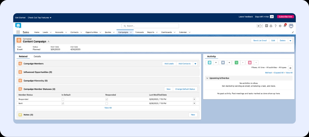Click the Campaign Member Statuses section icon

pyautogui.click(x=20, y=89)
